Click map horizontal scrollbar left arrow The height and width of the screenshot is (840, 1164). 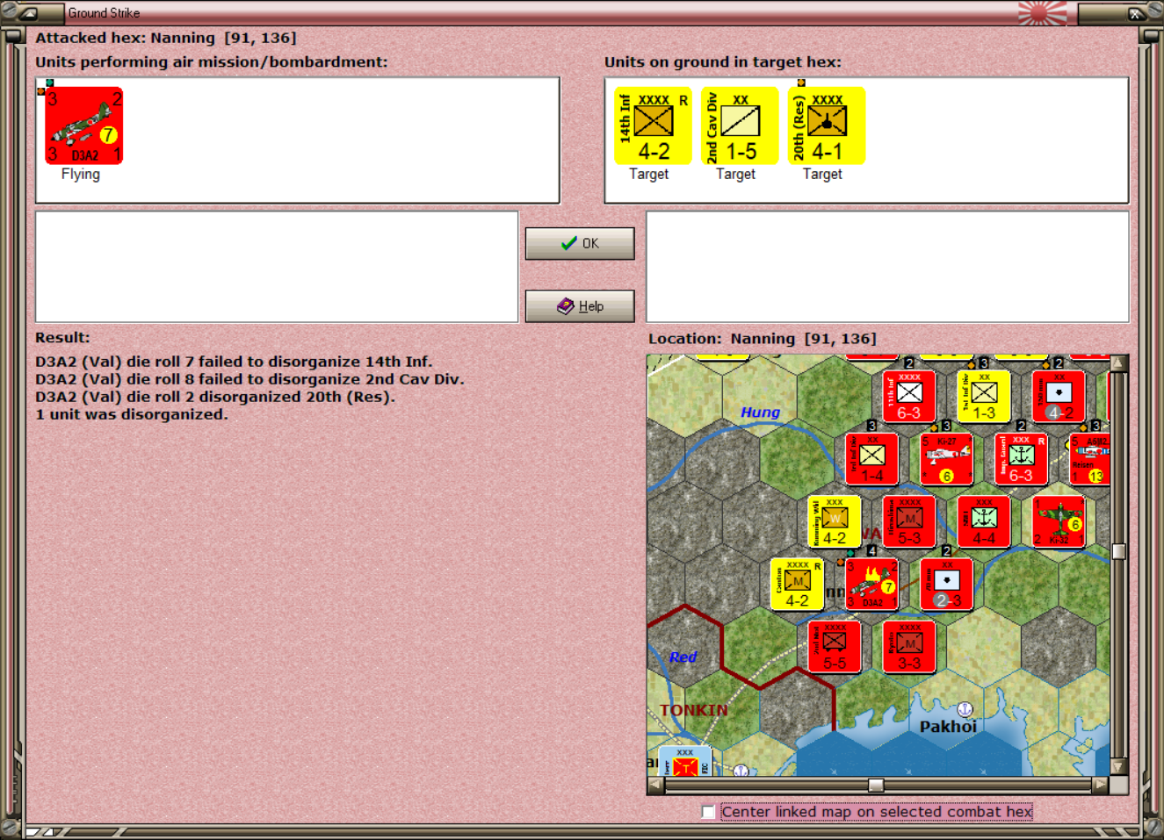click(x=655, y=786)
